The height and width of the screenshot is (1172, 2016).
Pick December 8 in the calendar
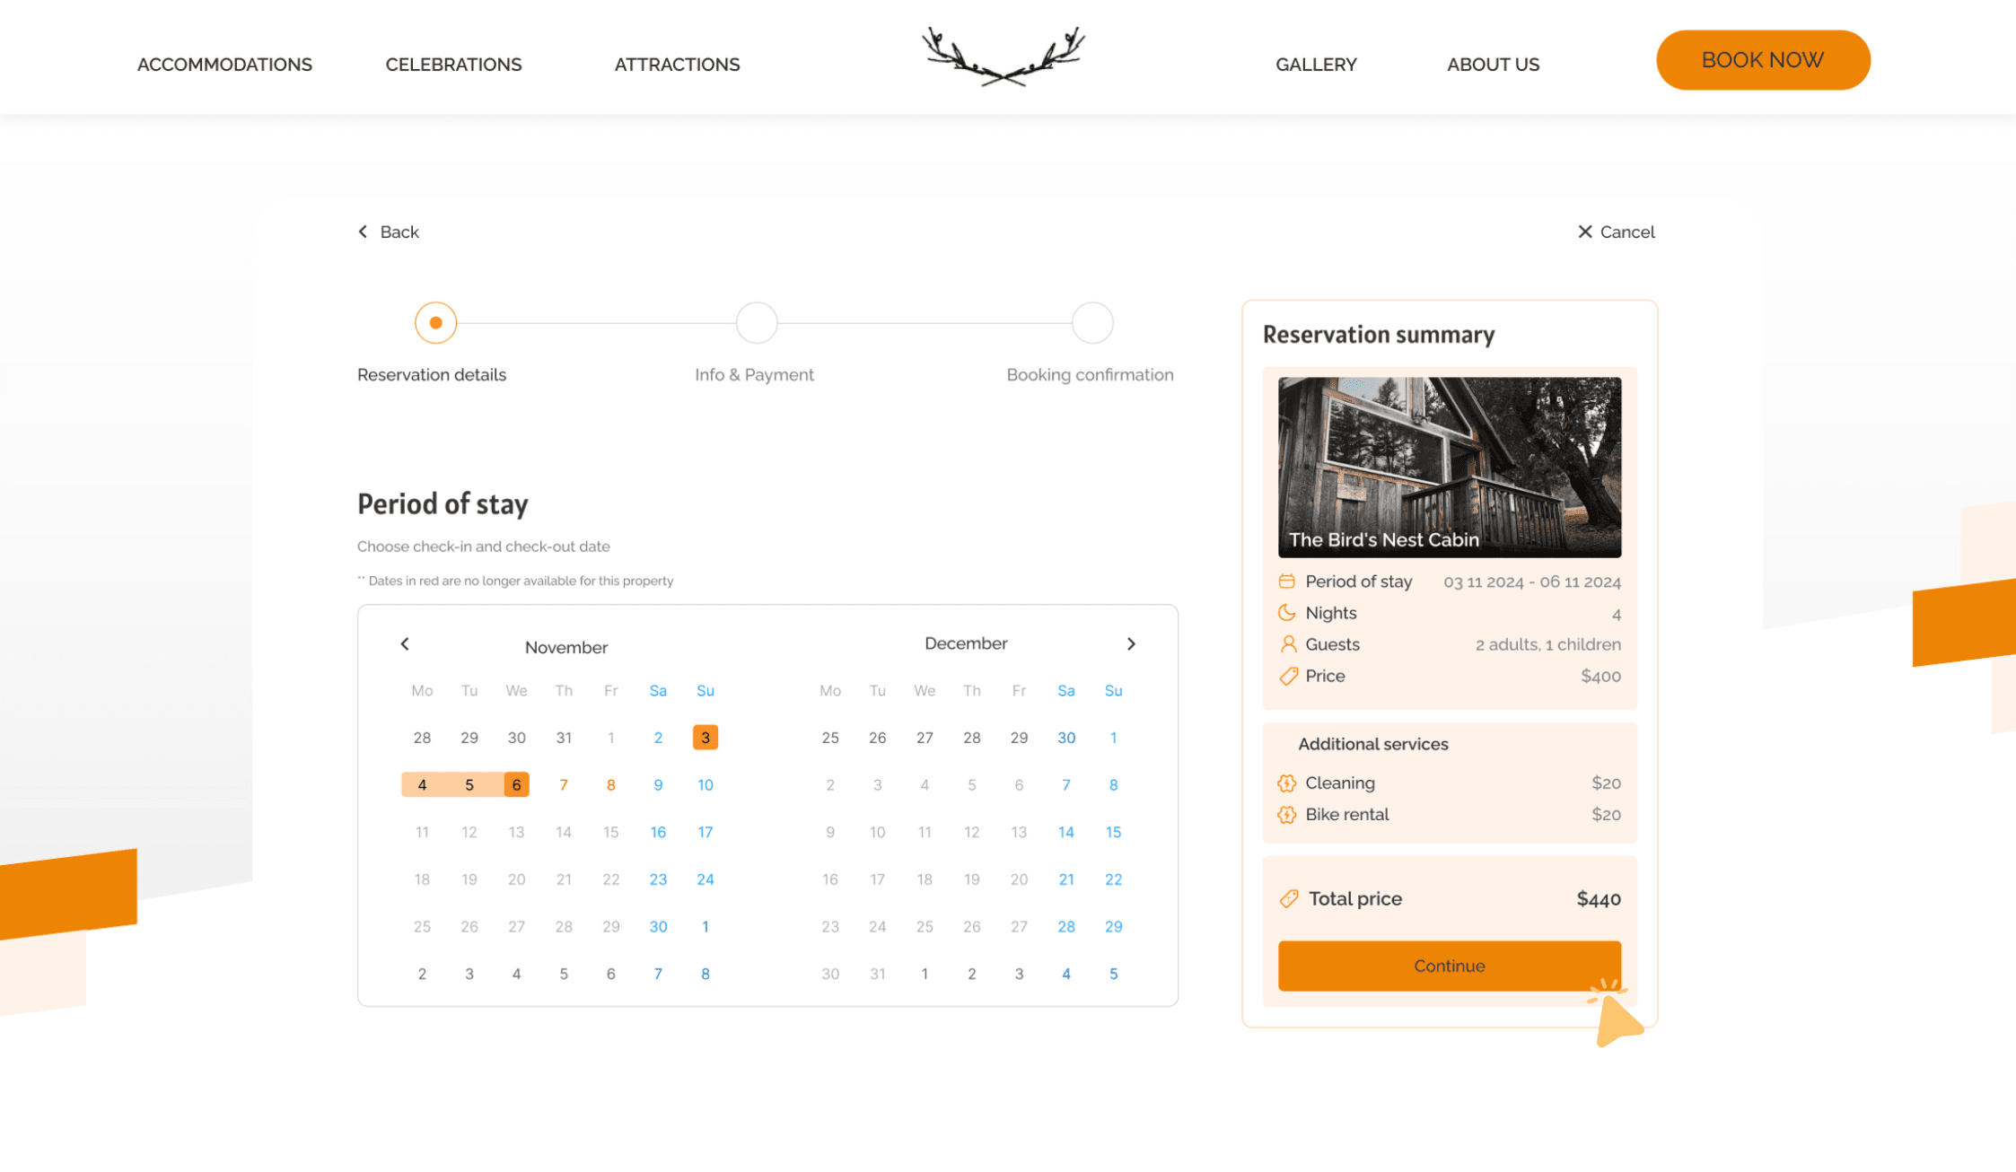pyautogui.click(x=1113, y=784)
